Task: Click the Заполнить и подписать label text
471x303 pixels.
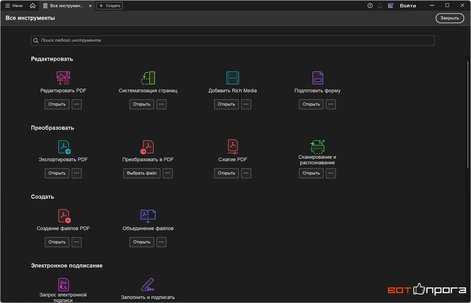Action: pos(148,297)
